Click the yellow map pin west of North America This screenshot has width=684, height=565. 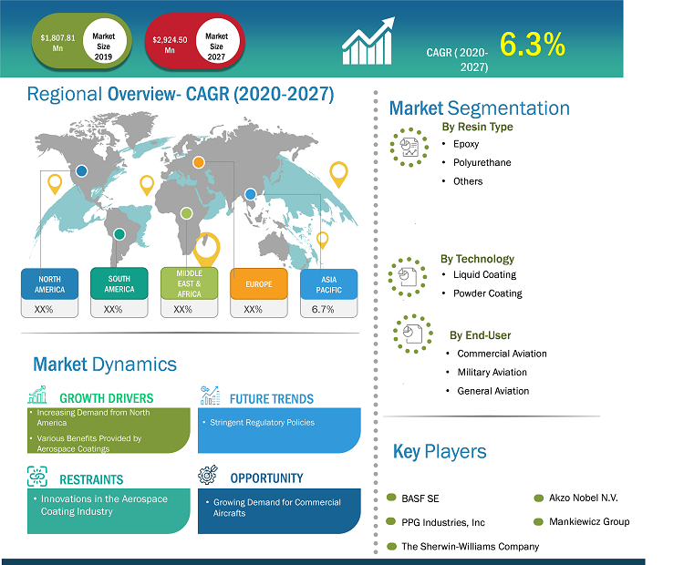(x=55, y=184)
